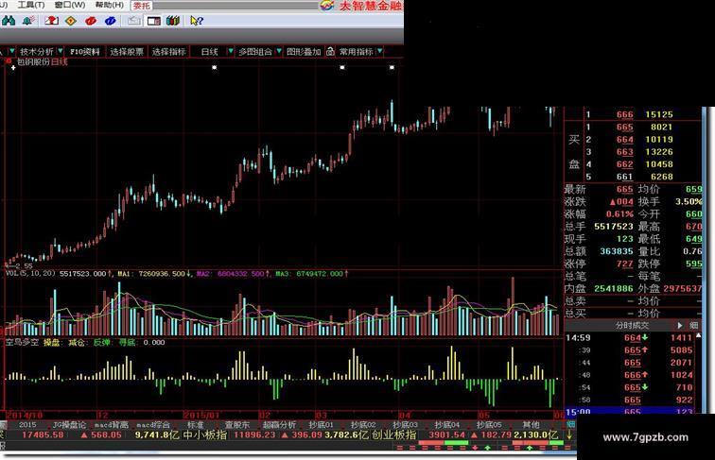
Task: Activate the context help cursor icon
Action: (197, 21)
